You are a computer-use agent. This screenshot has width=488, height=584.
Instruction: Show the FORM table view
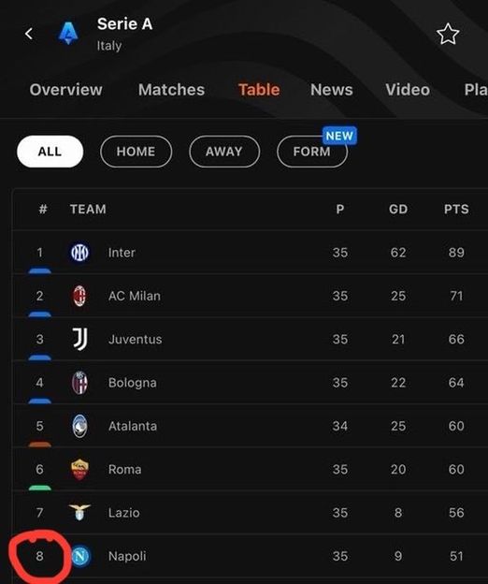(x=312, y=152)
